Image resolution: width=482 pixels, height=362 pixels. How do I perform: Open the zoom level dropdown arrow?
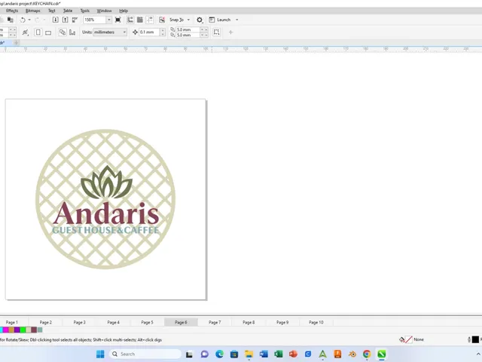[x=108, y=20]
